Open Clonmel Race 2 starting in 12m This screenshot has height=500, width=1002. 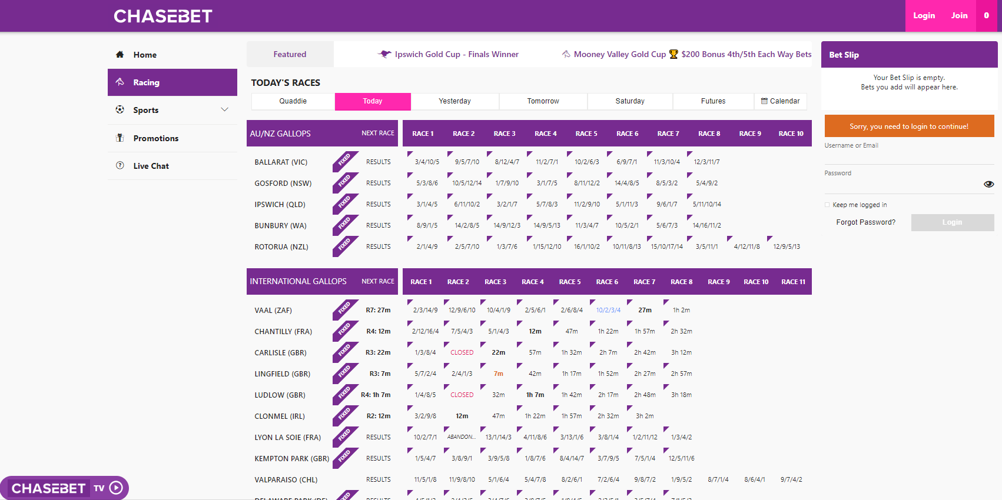(x=462, y=416)
